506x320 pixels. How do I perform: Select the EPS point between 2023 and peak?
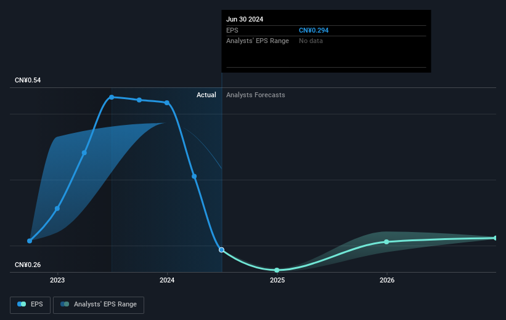pyautogui.click(x=84, y=153)
